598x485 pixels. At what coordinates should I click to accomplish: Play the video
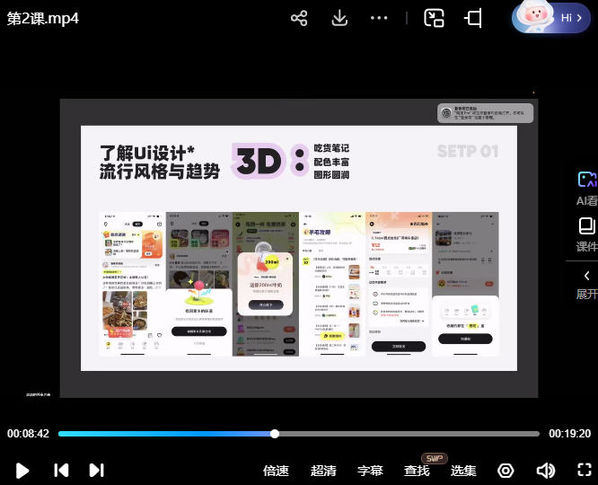click(x=23, y=470)
